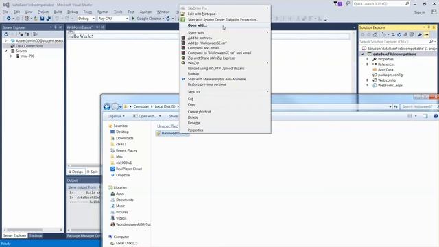
Task: Open the Build menu
Action: pos(58,12)
